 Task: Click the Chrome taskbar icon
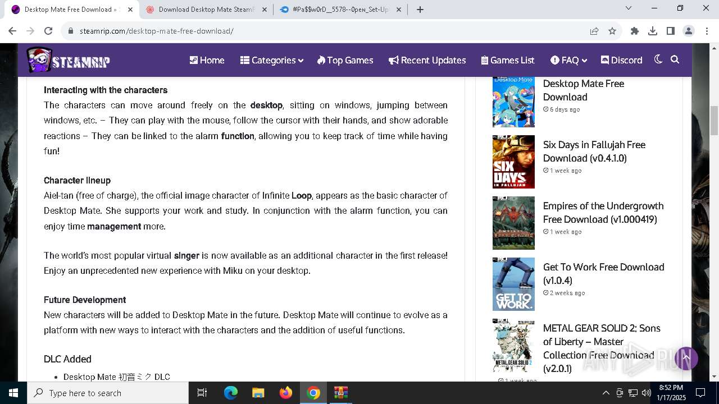[313, 393]
